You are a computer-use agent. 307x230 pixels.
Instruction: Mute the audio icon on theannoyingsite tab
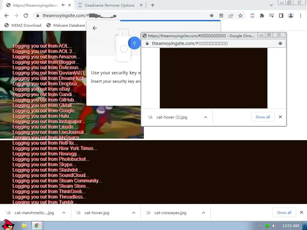tap(63, 5)
